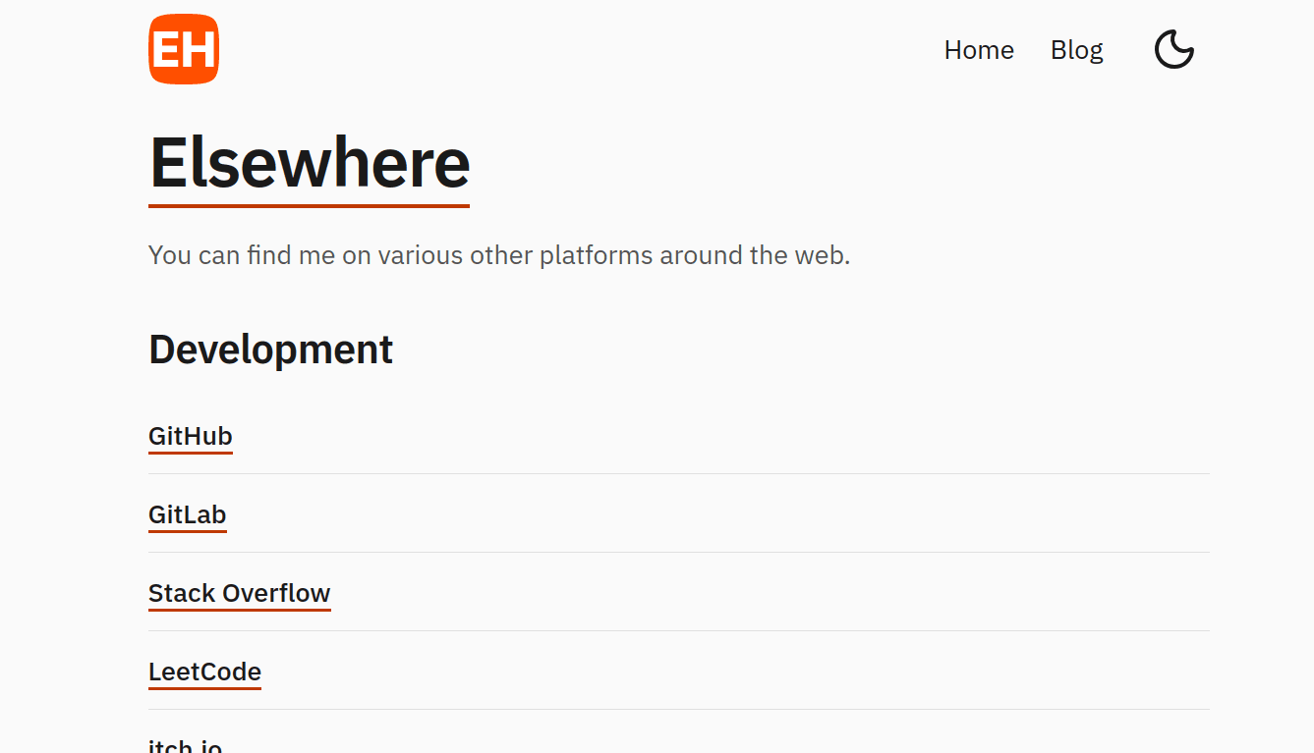Click the letter H inside the logo
Screen dimensions: 1314x753
(x=200, y=49)
